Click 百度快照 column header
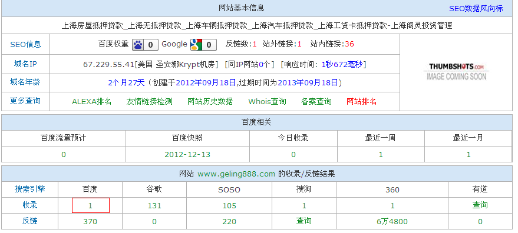Viewport: 518px width, 233px height. tap(187, 138)
